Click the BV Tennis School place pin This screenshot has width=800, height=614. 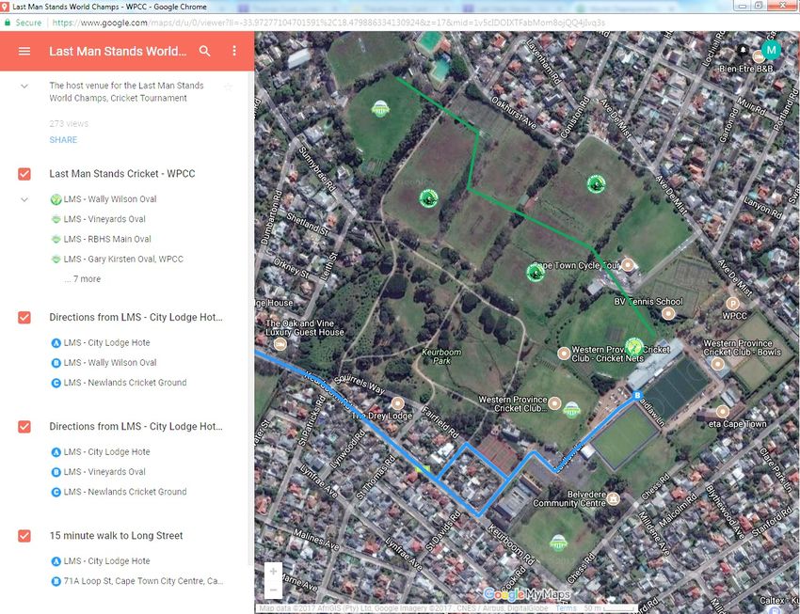pos(668,313)
